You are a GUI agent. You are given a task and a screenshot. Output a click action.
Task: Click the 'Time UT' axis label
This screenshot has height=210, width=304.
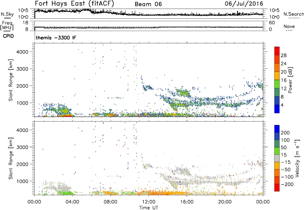[149, 208]
